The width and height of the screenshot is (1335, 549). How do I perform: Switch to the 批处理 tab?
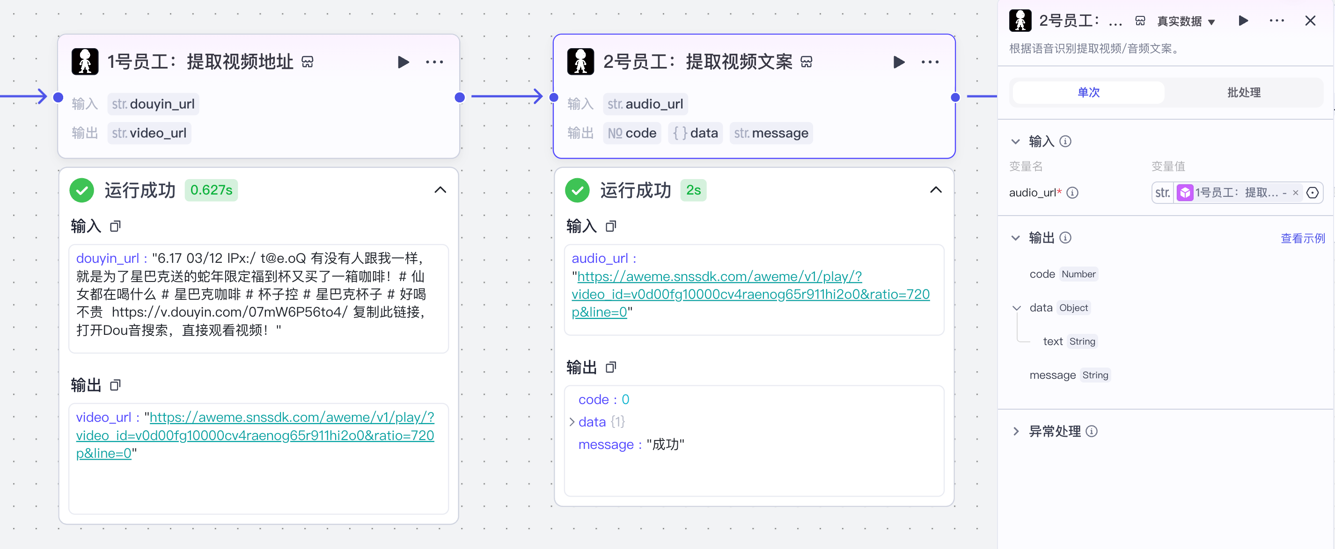pyautogui.click(x=1243, y=93)
